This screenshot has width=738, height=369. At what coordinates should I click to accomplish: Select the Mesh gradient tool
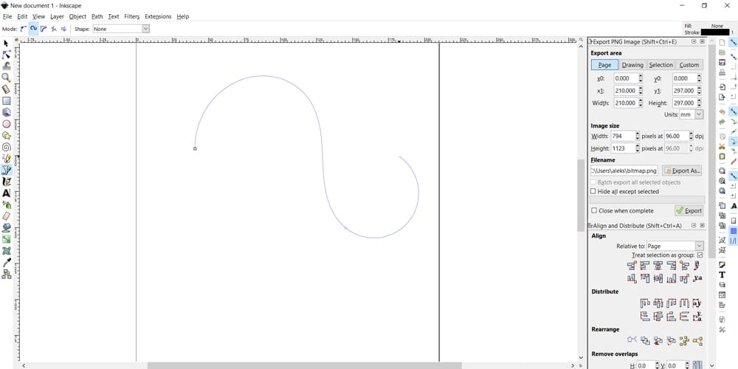click(x=6, y=251)
